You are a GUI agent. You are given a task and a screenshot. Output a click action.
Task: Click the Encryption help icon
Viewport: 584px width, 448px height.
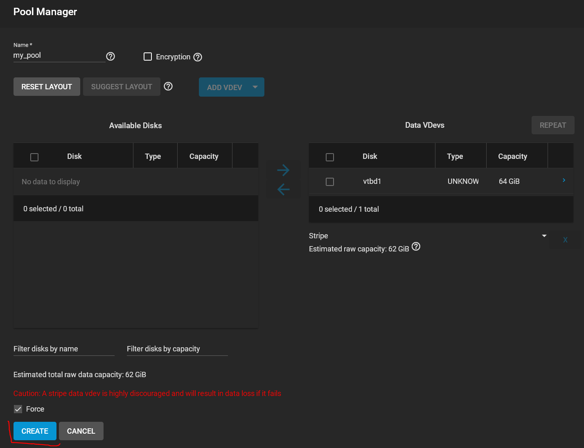pos(198,57)
